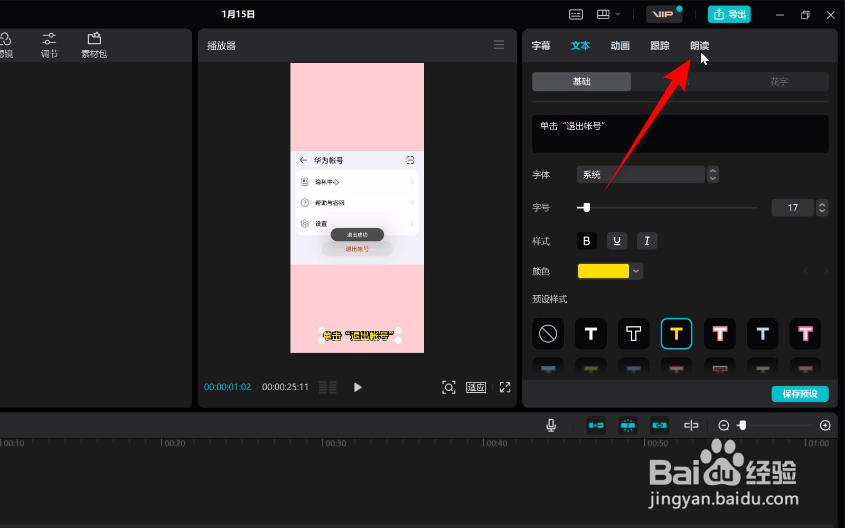Image resolution: width=845 pixels, height=528 pixels.
Task: Click the font size stepper arrows
Action: [822, 208]
